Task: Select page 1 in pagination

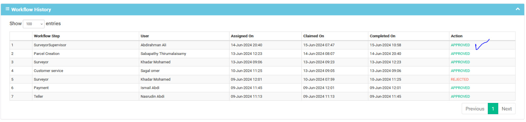Action: point(493,109)
